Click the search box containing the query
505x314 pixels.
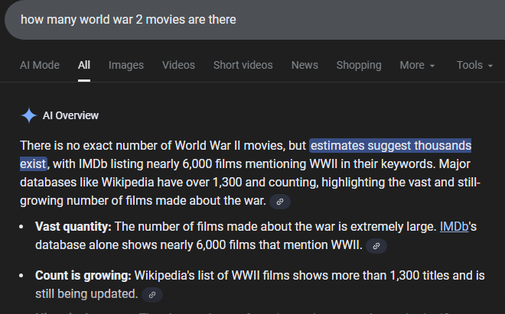tap(255, 20)
